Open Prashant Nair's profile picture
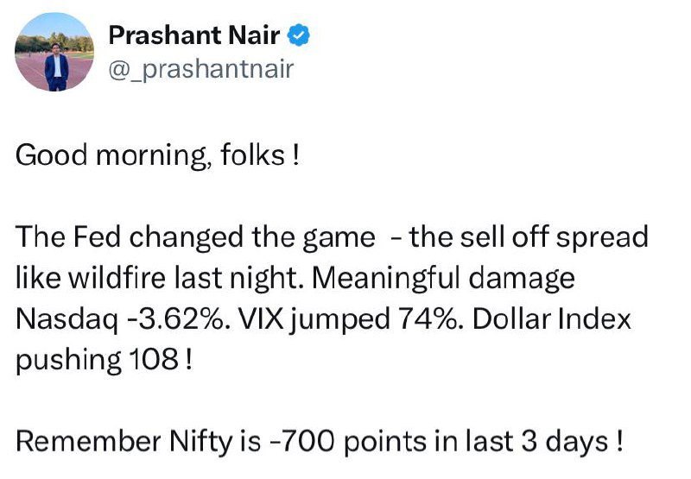 click(x=54, y=52)
